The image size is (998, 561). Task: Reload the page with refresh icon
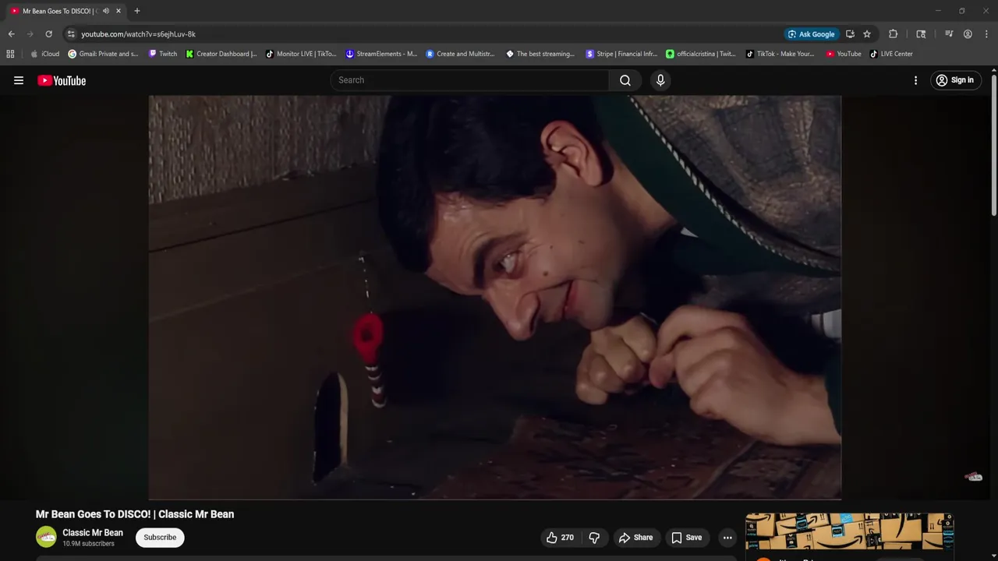[x=48, y=34]
